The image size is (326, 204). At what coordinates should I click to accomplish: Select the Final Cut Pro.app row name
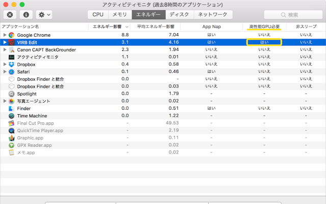[x=35, y=123]
